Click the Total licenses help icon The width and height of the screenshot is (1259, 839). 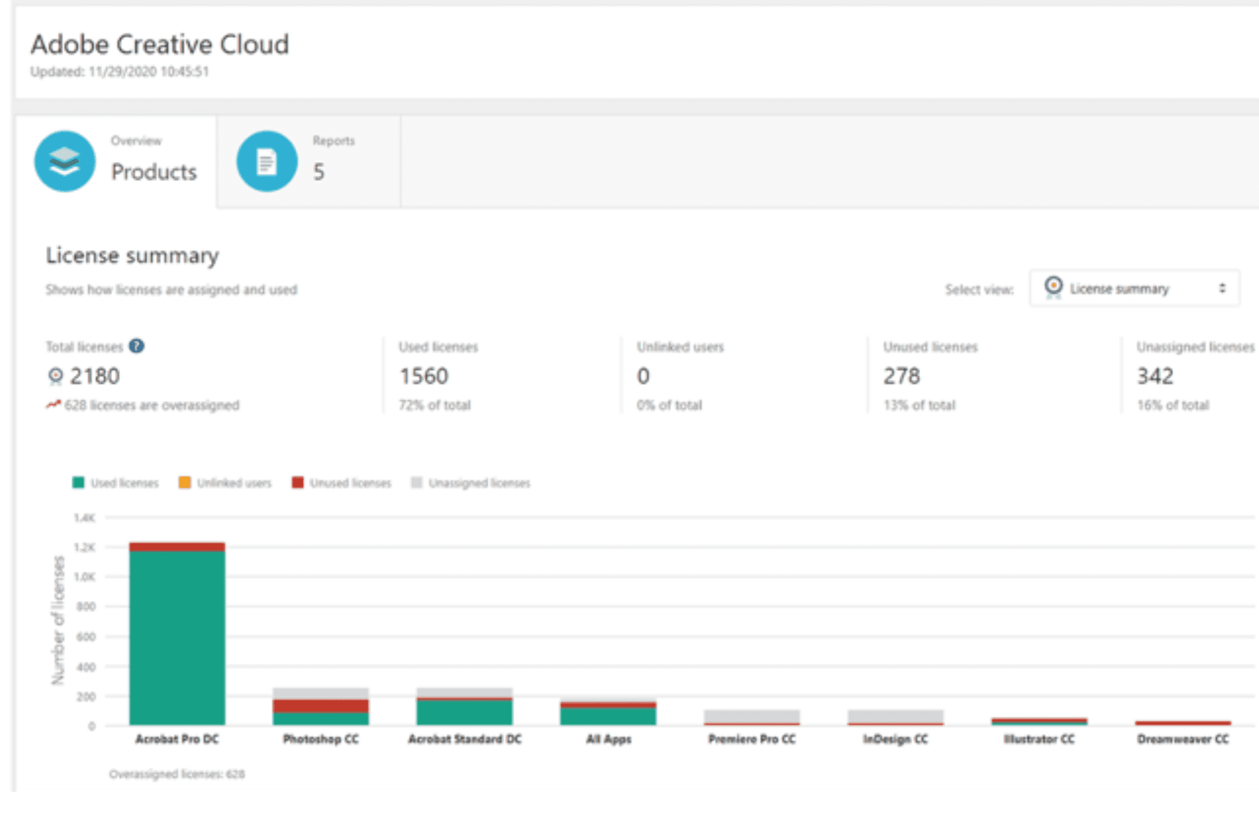click(136, 346)
